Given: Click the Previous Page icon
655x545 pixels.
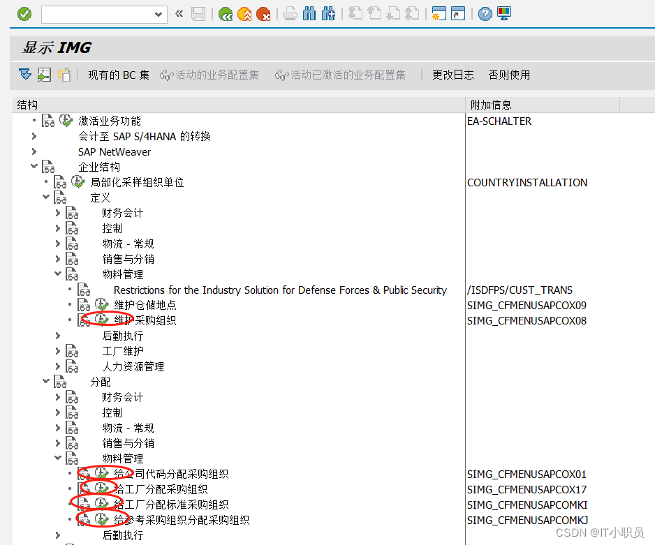Looking at the screenshot, I should coord(374,14).
